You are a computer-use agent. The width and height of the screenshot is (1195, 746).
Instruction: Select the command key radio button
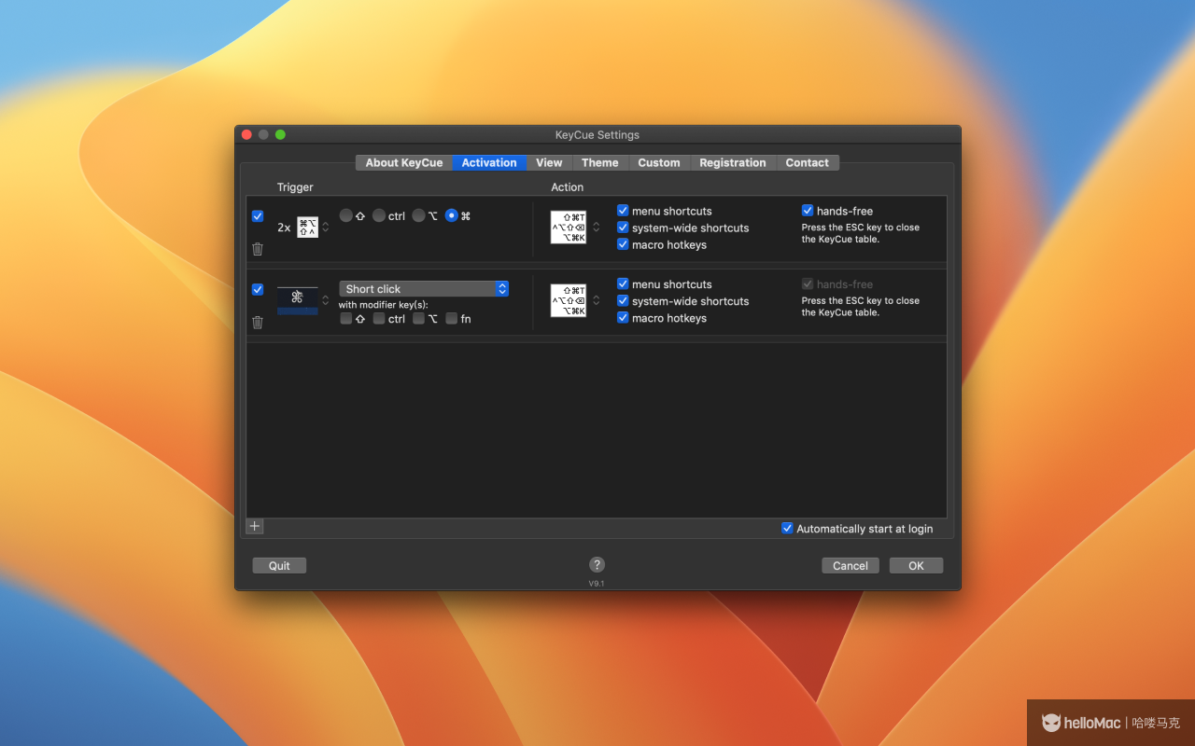pos(452,215)
